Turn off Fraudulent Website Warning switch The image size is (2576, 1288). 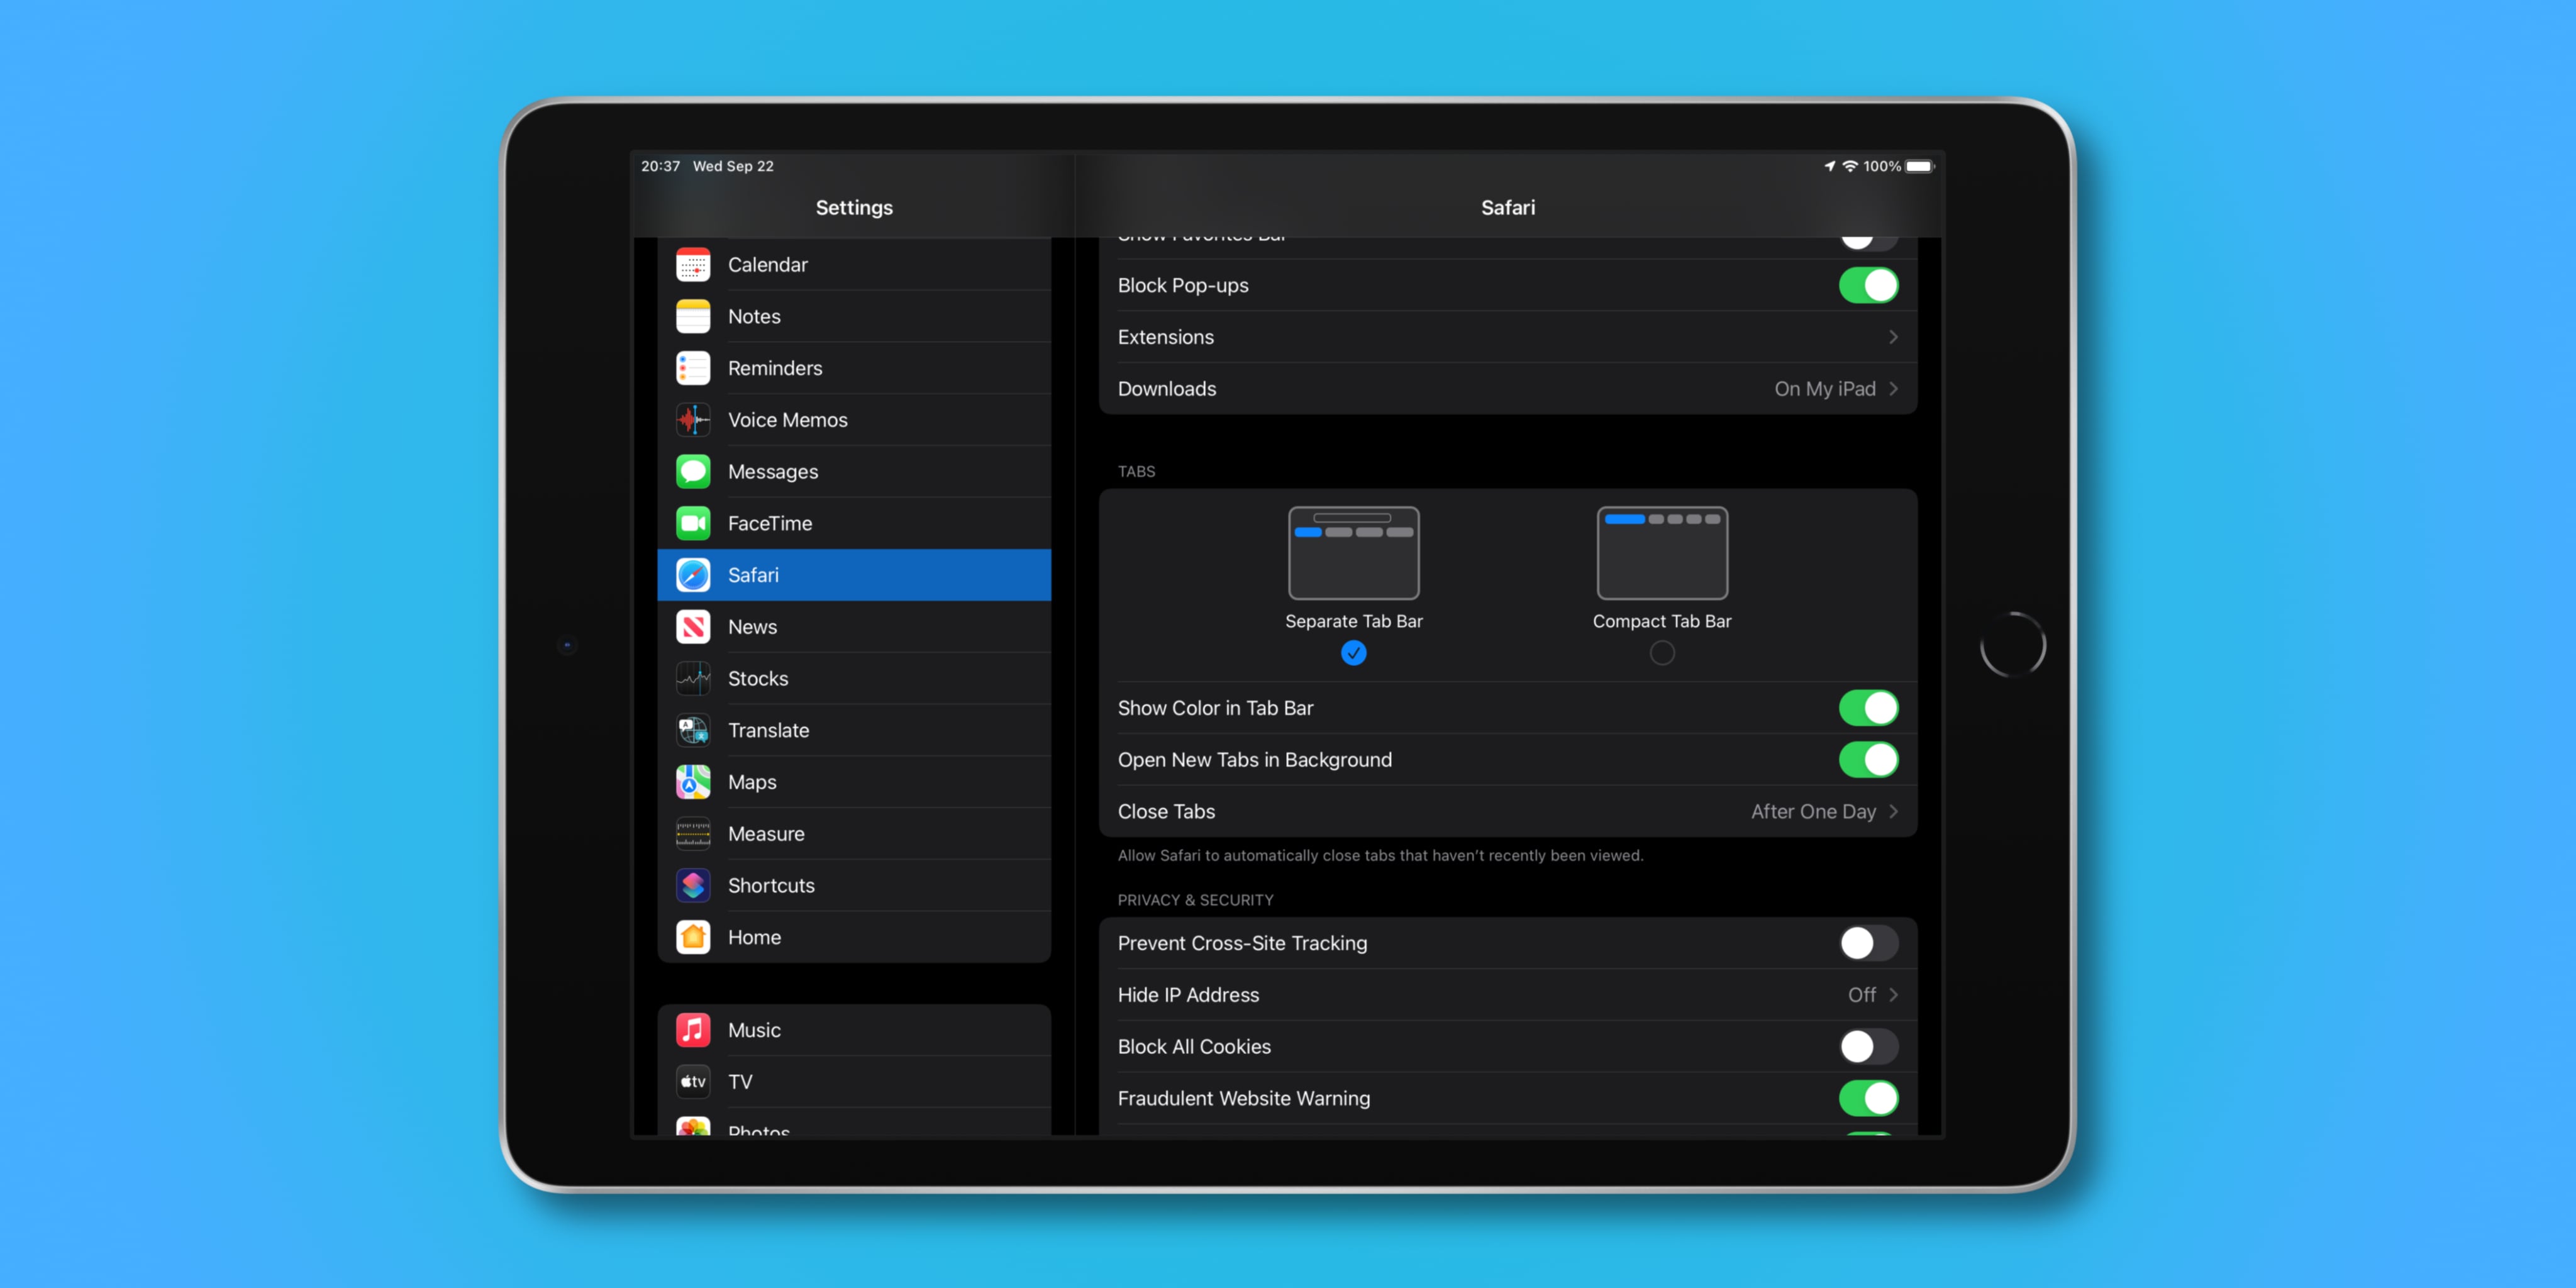click(1868, 1099)
